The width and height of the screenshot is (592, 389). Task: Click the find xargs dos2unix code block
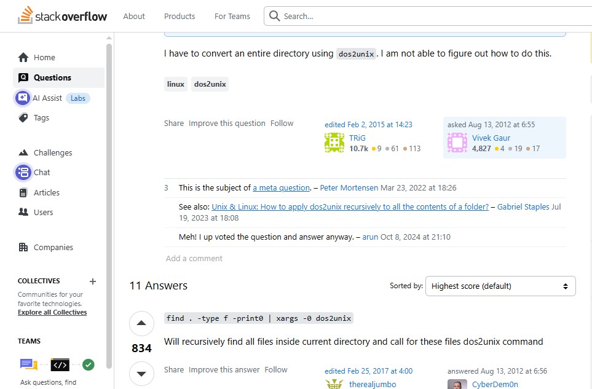(259, 318)
